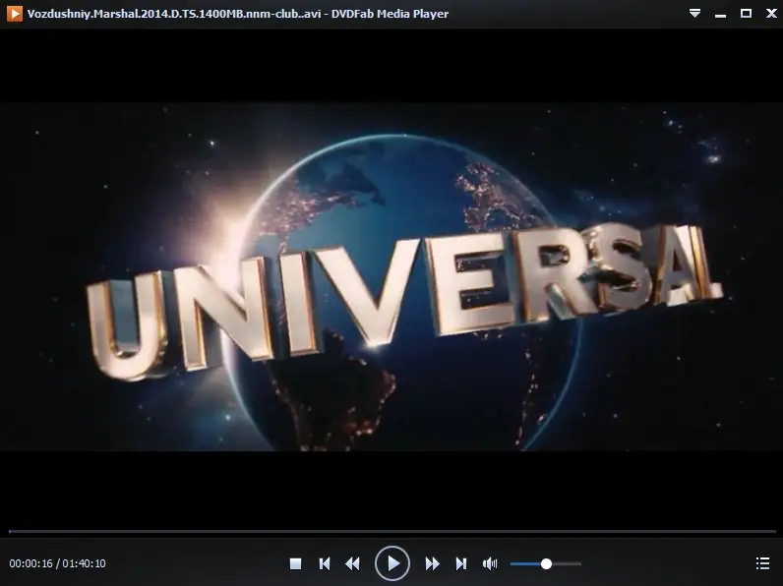The image size is (783, 586).
Task: Open the title bar dropdown menu arrow
Action: [694, 14]
